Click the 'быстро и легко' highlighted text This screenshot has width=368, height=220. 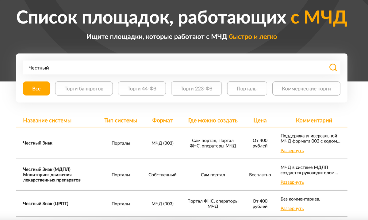point(253,37)
